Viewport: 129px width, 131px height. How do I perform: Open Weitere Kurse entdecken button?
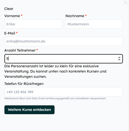(29, 110)
